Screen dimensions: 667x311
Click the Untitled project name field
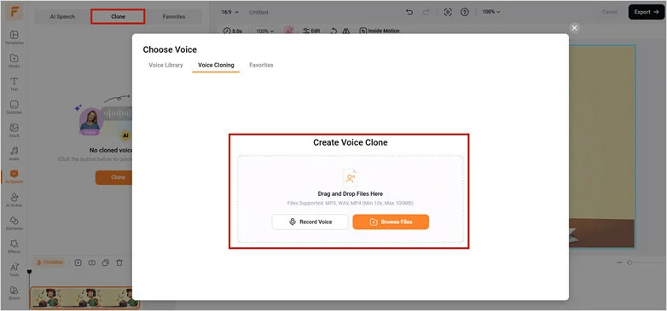click(258, 12)
